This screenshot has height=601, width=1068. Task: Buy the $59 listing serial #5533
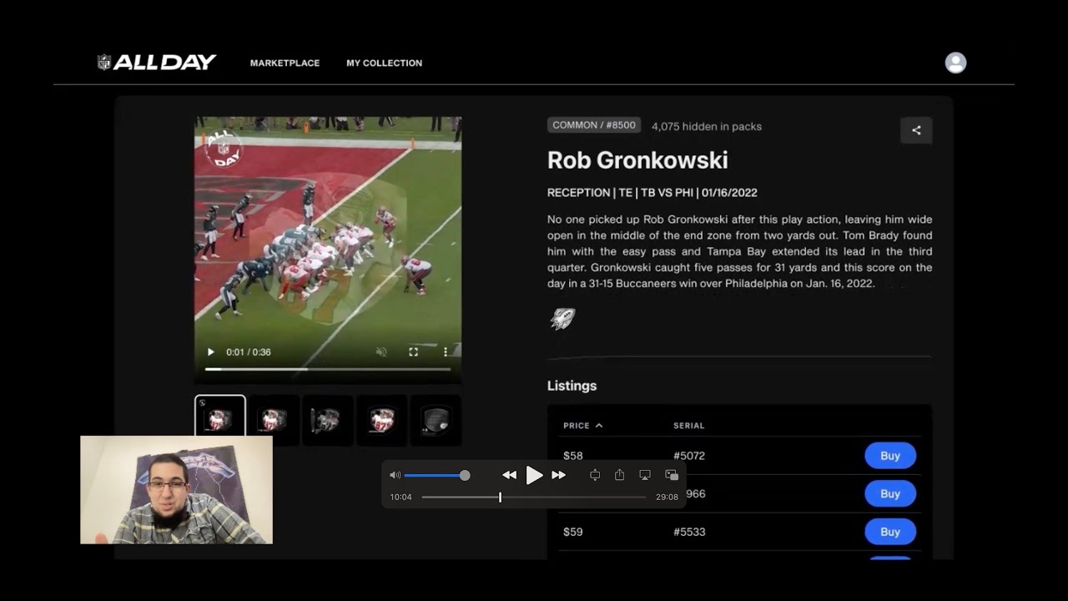click(x=890, y=532)
